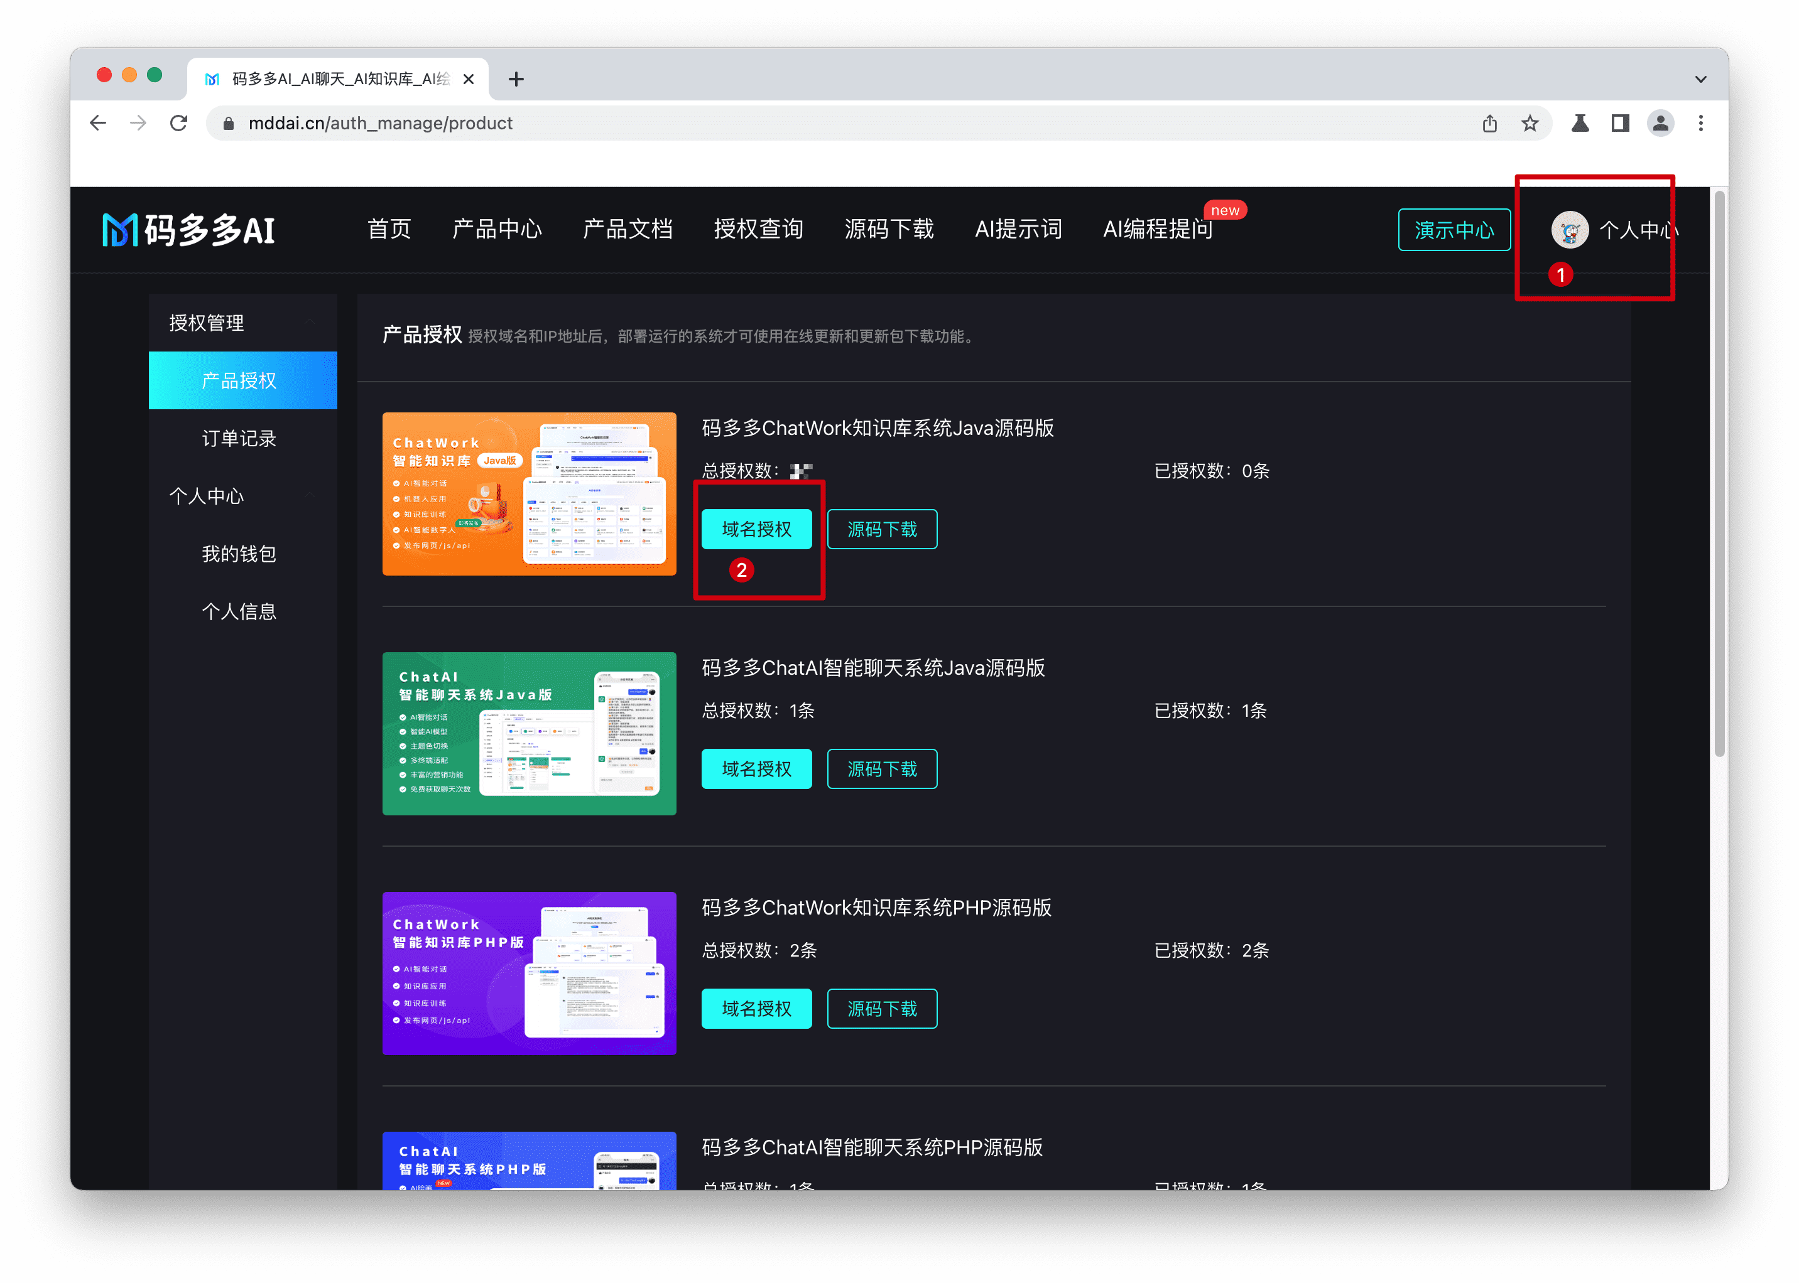
Task: Reload the page with refresh icon
Action: pos(180,123)
